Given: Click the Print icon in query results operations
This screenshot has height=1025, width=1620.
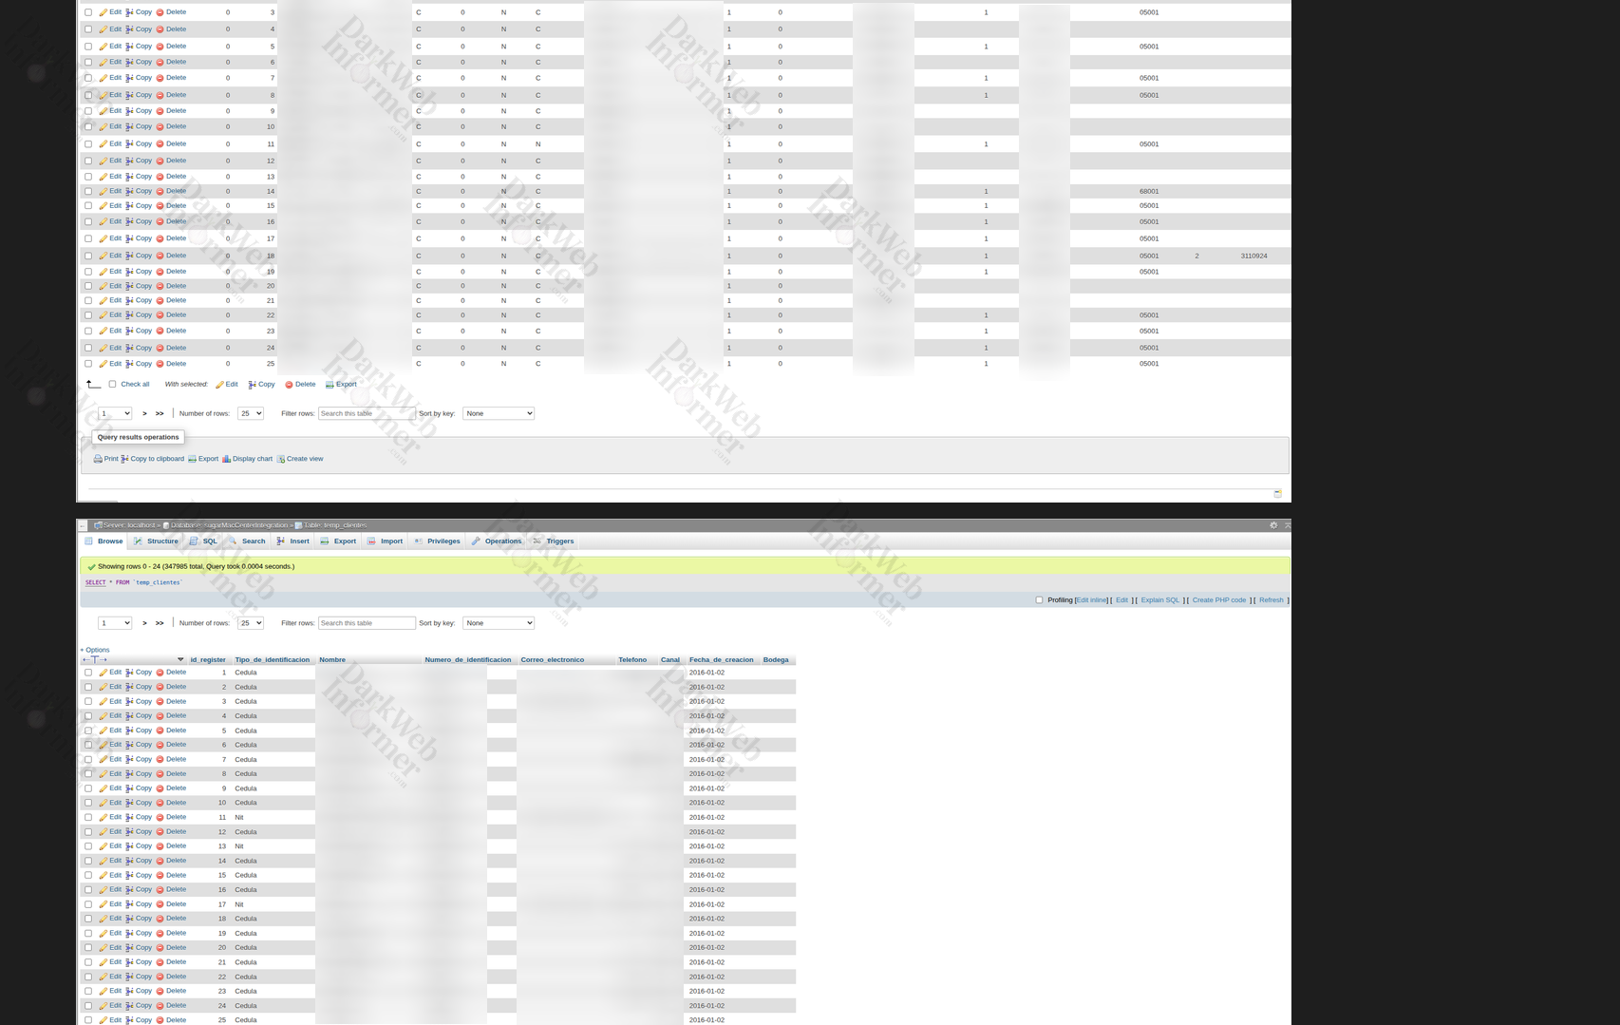Looking at the screenshot, I should click(98, 459).
